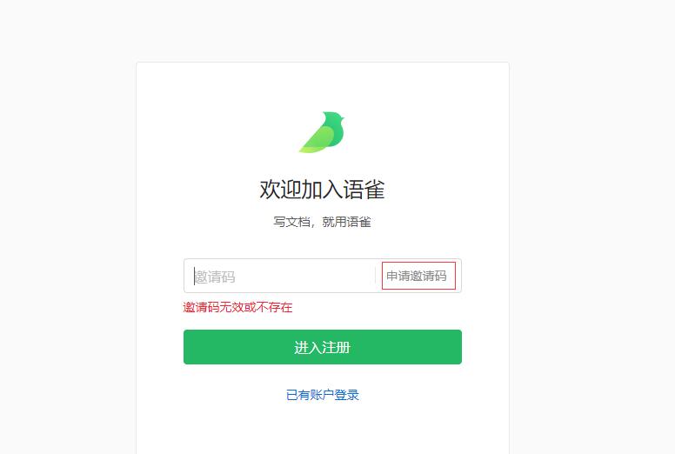675x454 pixels.
Task: Apply for an invitation code
Action: pyautogui.click(x=418, y=276)
